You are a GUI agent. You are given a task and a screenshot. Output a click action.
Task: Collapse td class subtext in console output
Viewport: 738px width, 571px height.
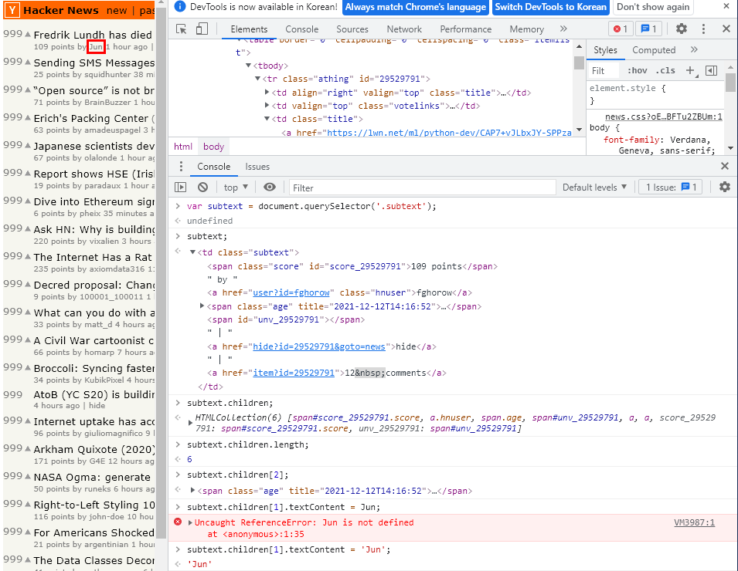point(192,252)
